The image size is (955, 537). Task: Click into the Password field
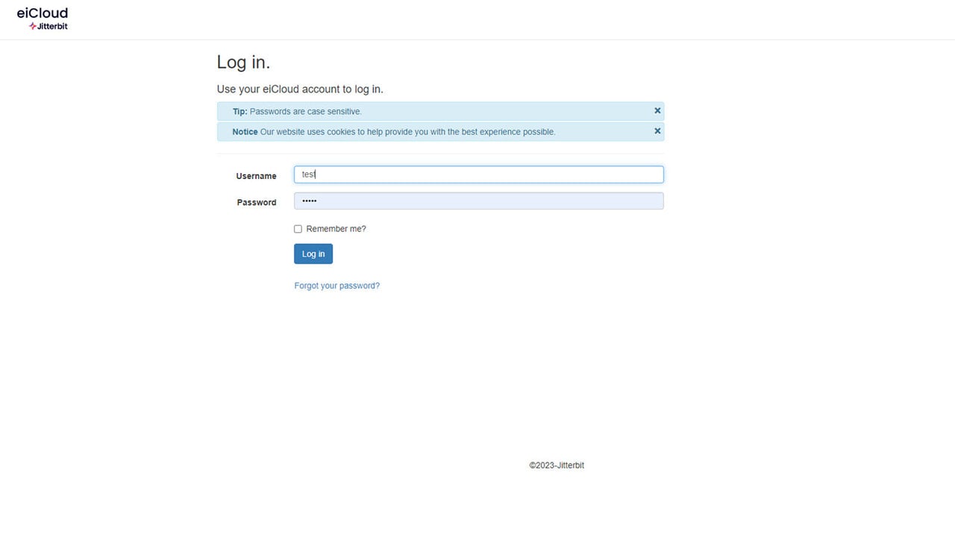(479, 201)
